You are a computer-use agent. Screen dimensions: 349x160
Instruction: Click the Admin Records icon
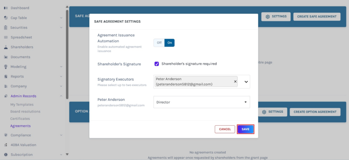click(6, 96)
